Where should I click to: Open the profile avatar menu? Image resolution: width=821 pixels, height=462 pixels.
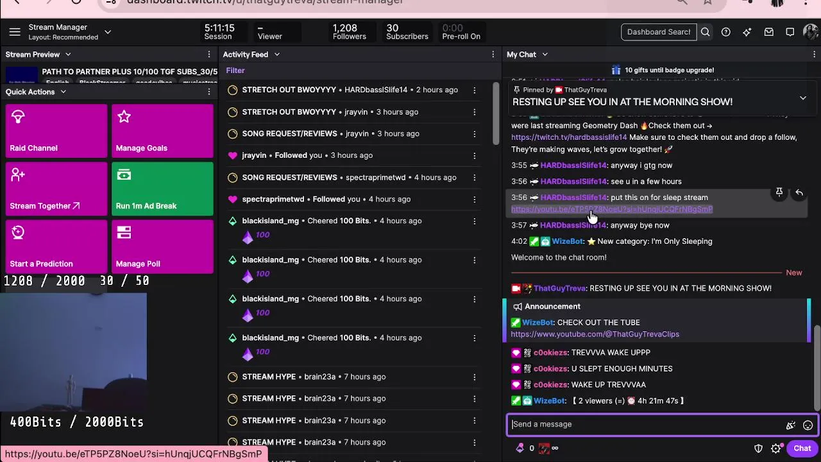pos(811,32)
